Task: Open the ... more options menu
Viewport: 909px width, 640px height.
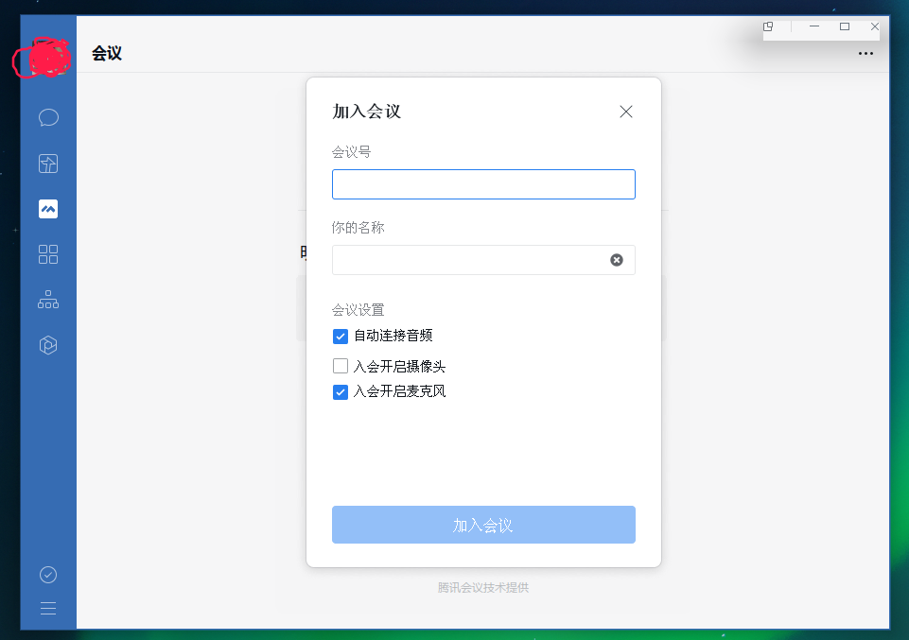Action: pyautogui.click(x=865, y=54)
